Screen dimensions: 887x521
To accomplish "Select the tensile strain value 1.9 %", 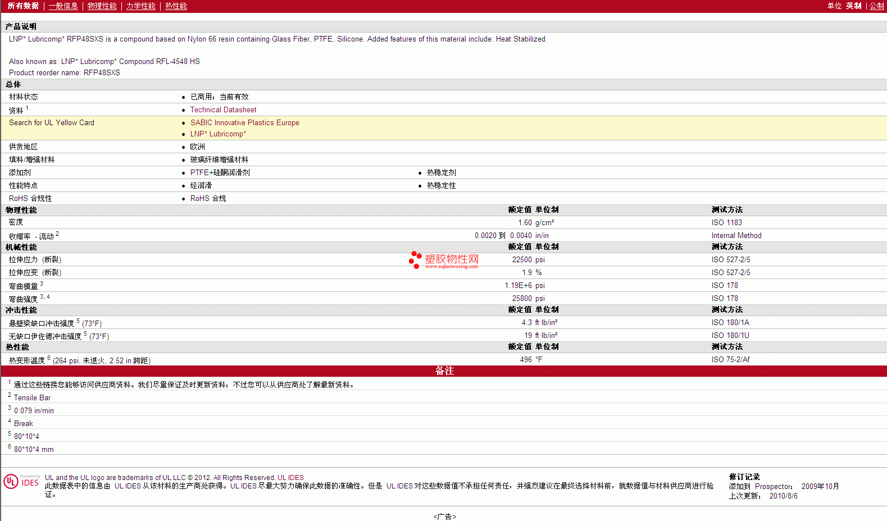I will click(x=532, y=273).
